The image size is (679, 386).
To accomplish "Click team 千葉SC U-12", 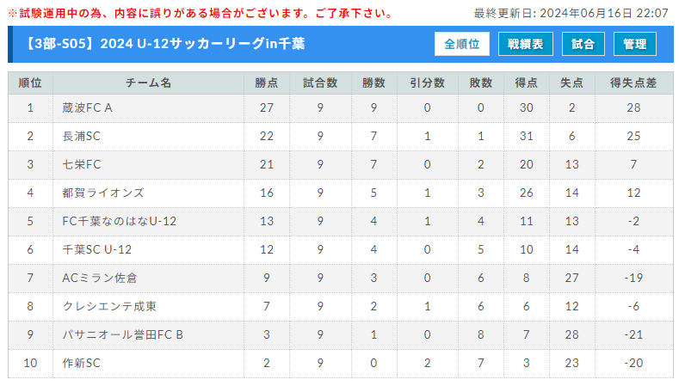I will (96, 249).
